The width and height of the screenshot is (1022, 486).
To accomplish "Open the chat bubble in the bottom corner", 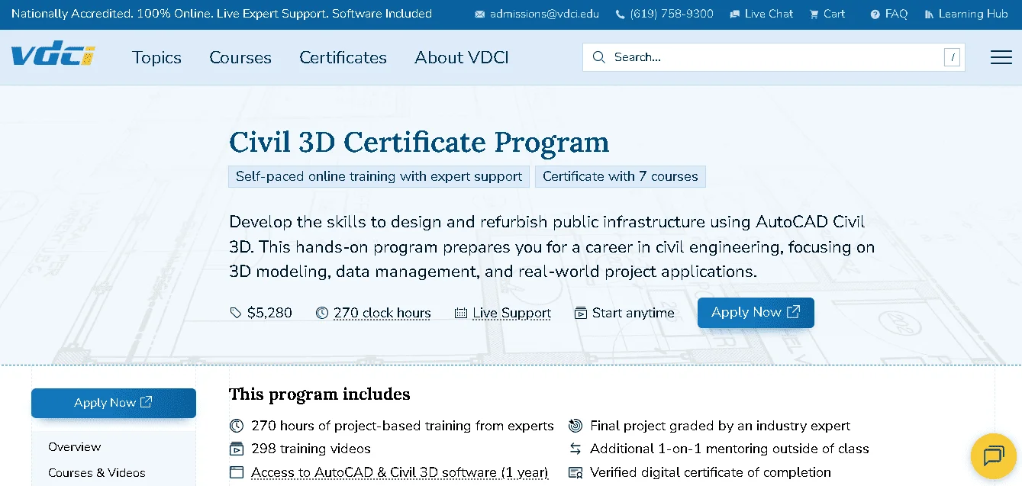I will pyautogui.click(x=993, y=455).
